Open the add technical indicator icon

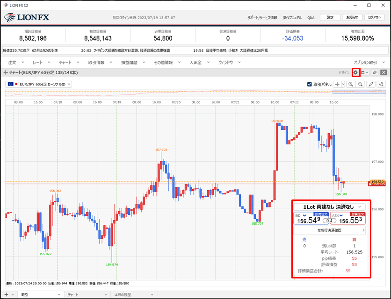[x=381, y=84]
